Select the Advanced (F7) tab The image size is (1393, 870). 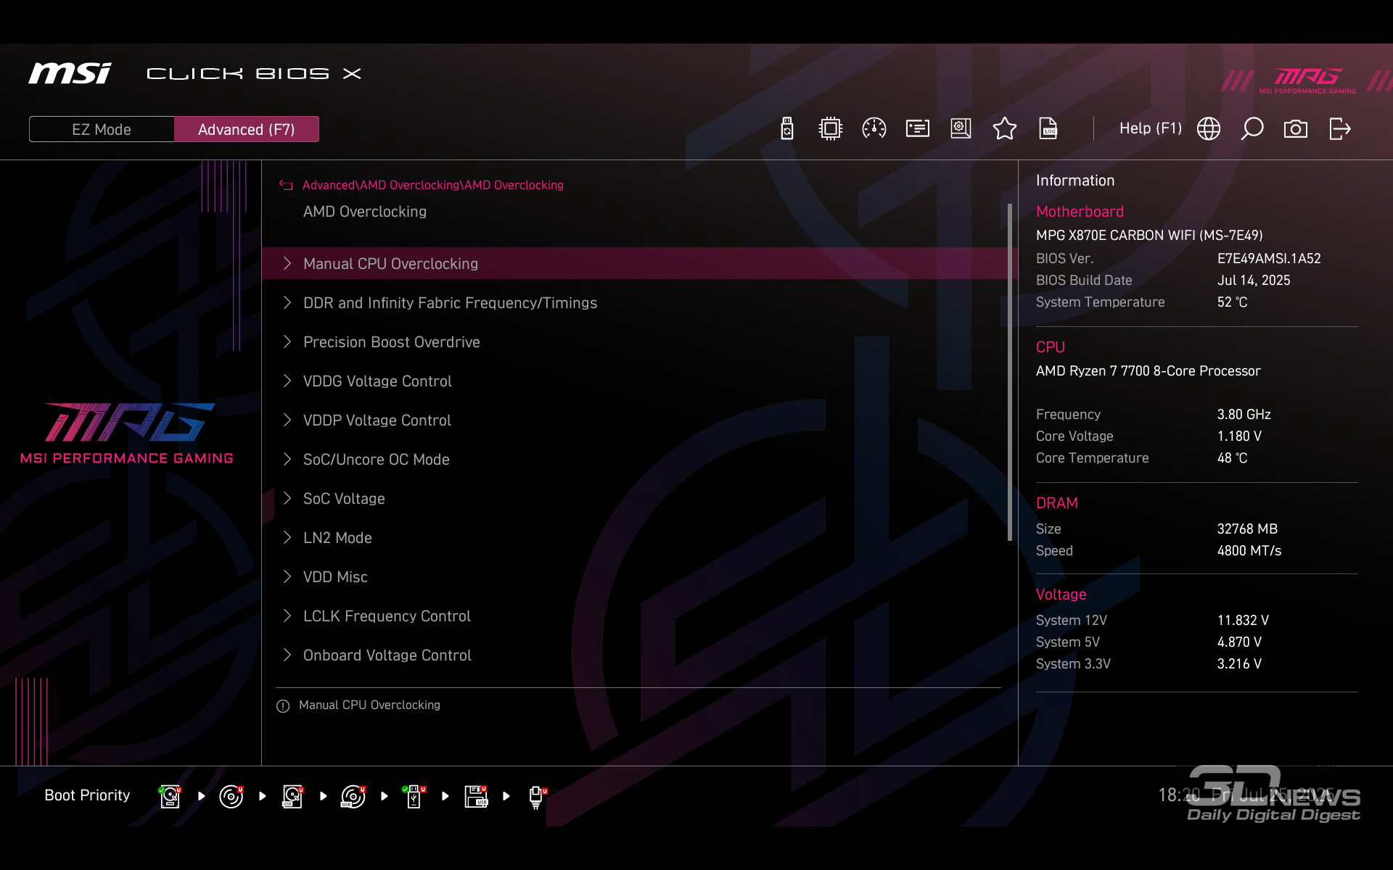click(x=247, y=129)
